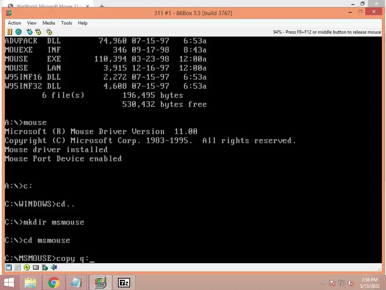Click the muted volume tray icon
This screenshot has width=386, height=290.
(x=350, y=283)
